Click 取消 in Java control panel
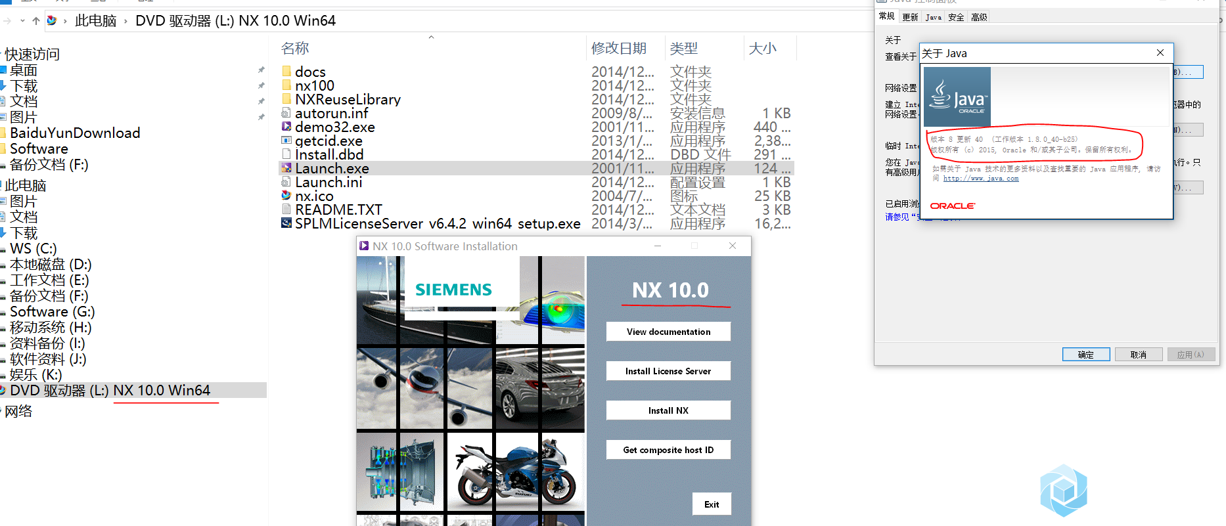Viewport: 1226px width, 526px height. pos(1139,355)
